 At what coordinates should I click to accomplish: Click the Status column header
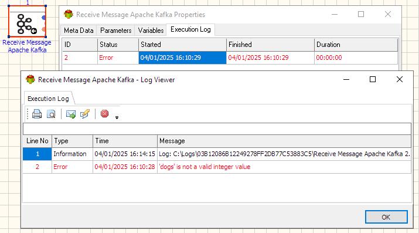point(118,45)
